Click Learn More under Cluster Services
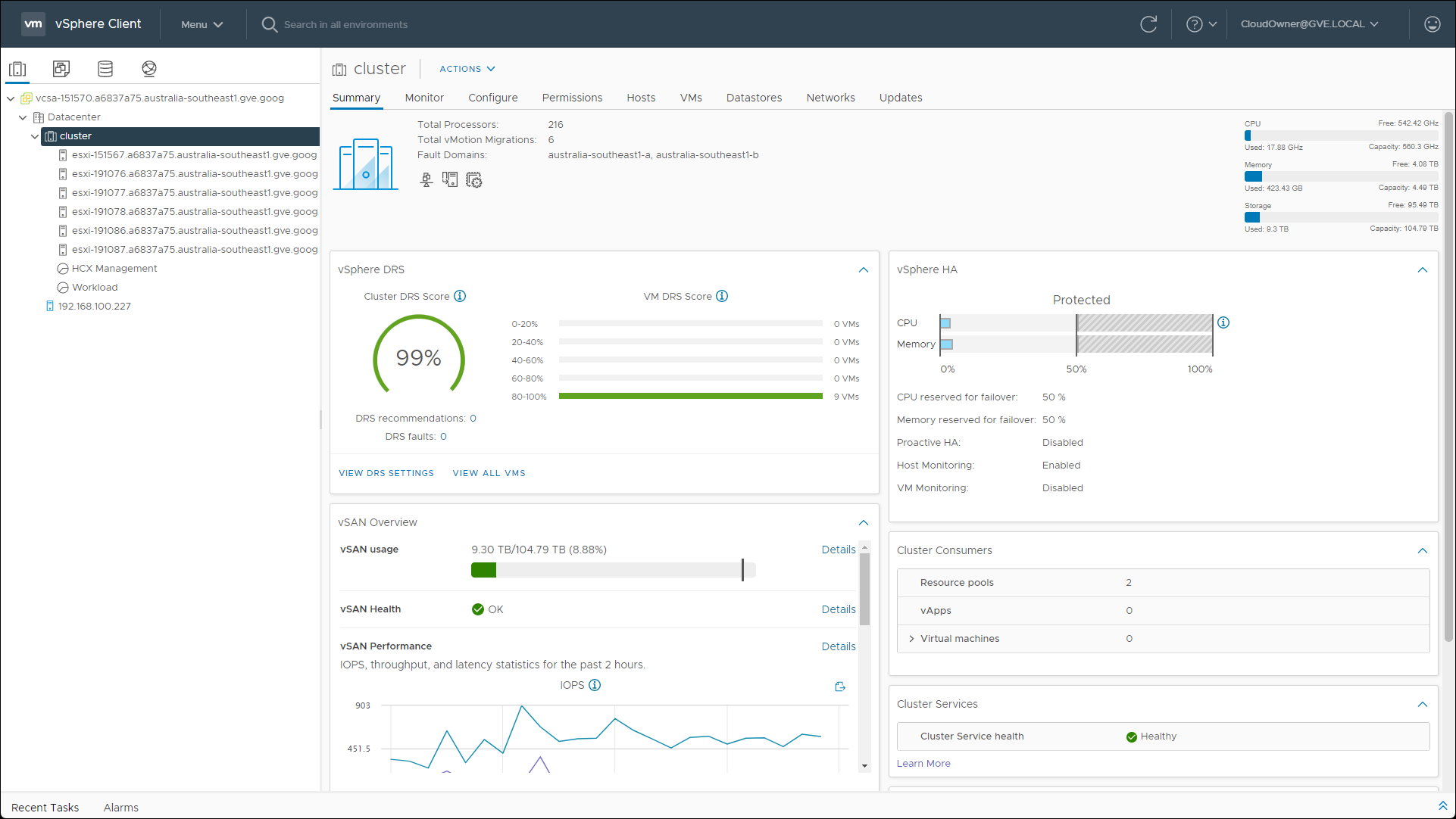The image size is (1456, 819). coord(923,764)
